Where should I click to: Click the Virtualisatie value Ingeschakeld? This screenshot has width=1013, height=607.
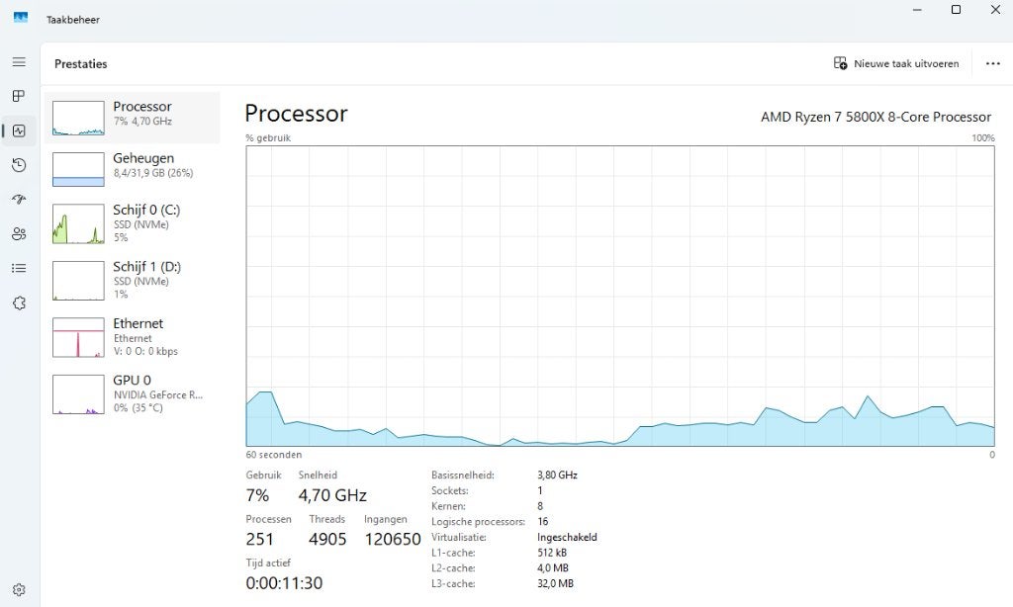567,537
